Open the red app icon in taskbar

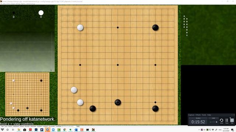click(30, 129)
